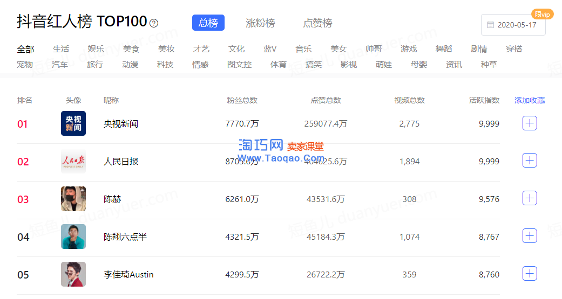Select the 全部 category filter
Viewport: 562px width, 299px height.
(25, 49)
